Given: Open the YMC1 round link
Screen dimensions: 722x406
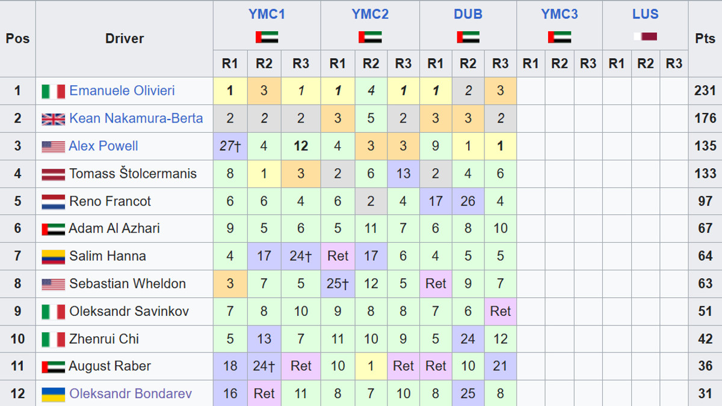Looking at the screenshot, I should [267, 14].
